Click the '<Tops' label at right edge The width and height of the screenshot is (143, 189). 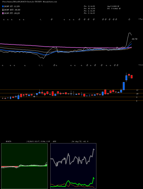140,19
